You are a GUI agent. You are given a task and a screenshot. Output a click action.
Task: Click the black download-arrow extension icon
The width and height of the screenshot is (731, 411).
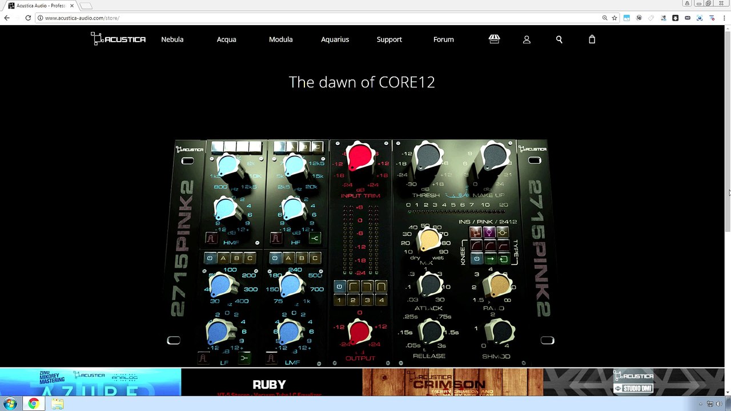[675, 18]
